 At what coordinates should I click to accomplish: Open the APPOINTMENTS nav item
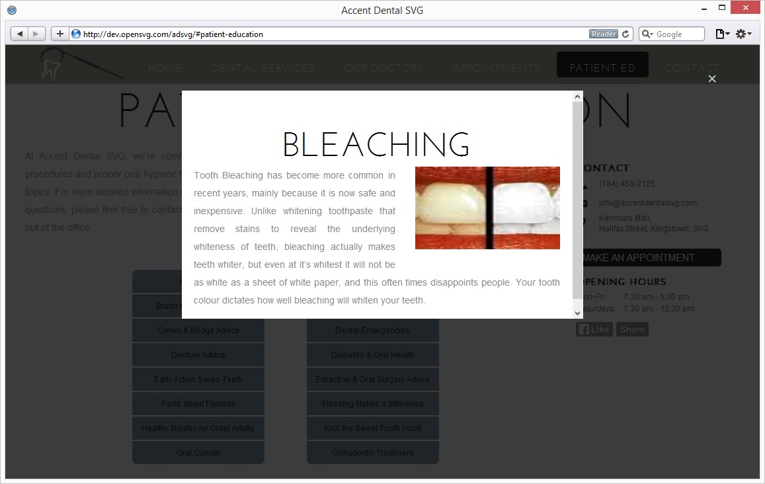[x=497, y=68]
